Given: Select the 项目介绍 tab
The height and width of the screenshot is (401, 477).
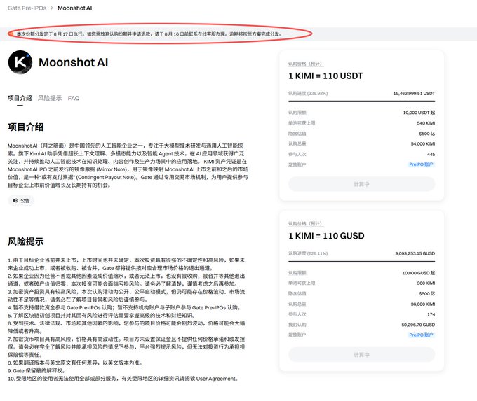Looking at the screenshot, I should point(20,98).
